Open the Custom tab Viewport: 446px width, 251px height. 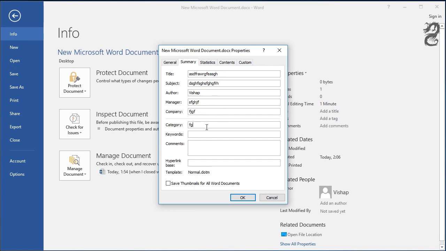(245, 62)
